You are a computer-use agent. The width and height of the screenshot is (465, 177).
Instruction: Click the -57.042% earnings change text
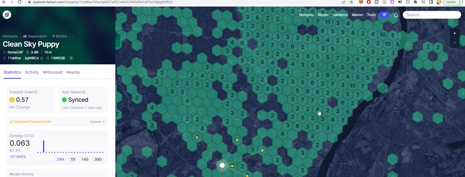(x=18, y=156)
